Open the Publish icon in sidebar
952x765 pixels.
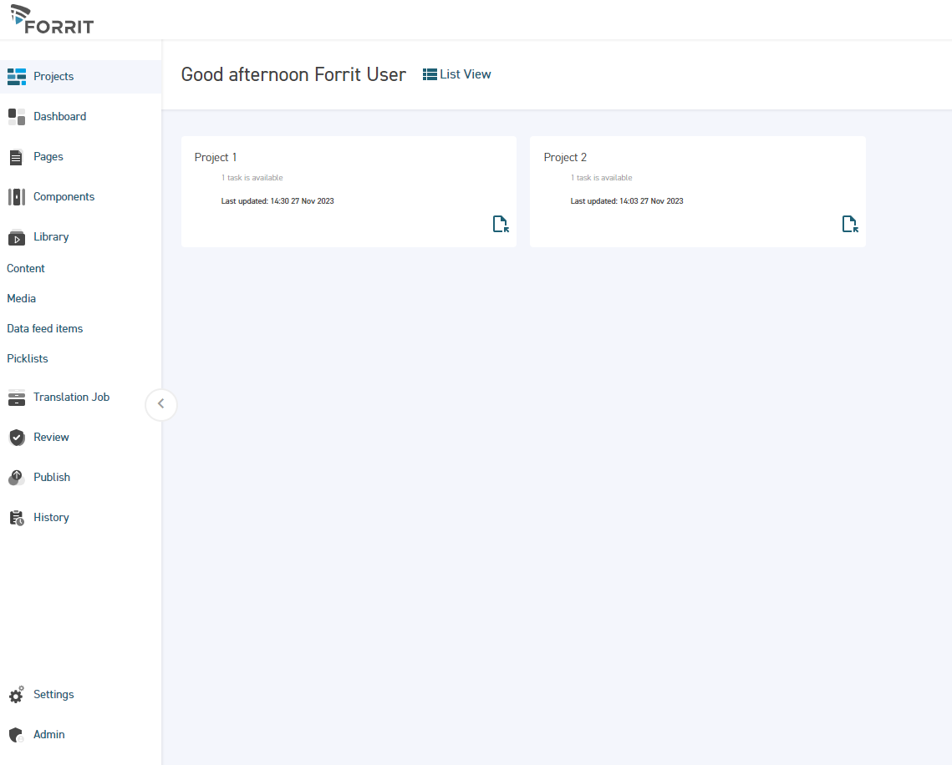[x=16, y=477]
